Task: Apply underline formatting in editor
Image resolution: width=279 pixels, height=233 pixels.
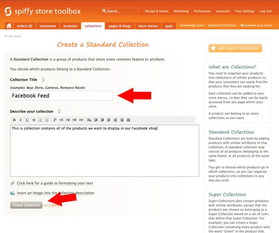Action: pos(27,120)
